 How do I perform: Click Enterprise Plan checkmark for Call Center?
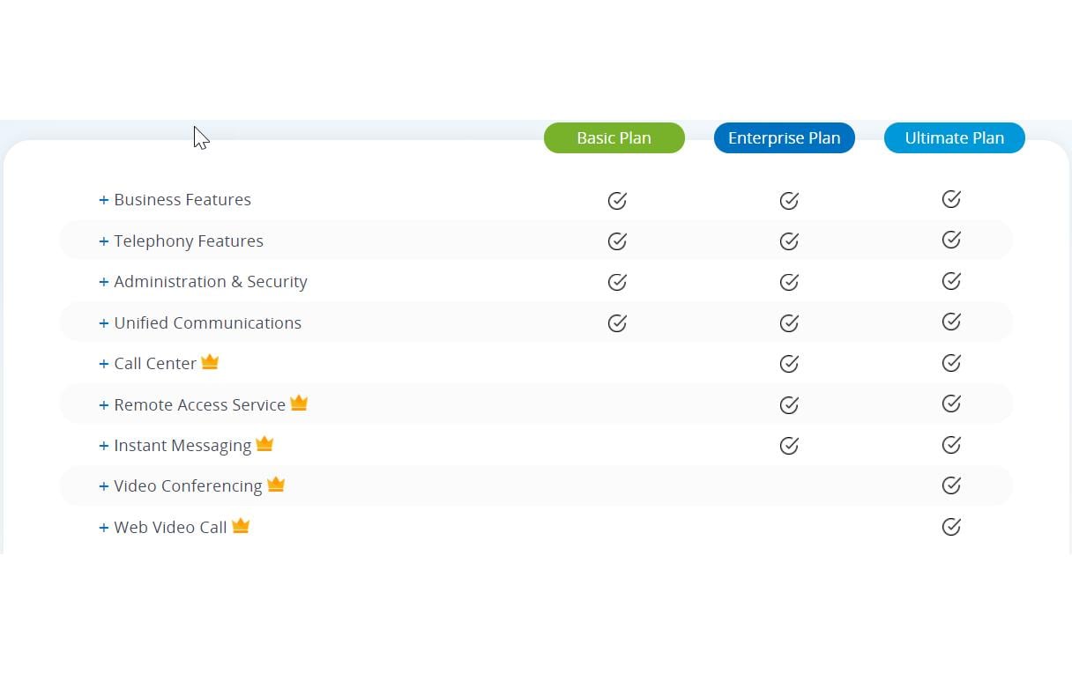click(x=789, y=363)
